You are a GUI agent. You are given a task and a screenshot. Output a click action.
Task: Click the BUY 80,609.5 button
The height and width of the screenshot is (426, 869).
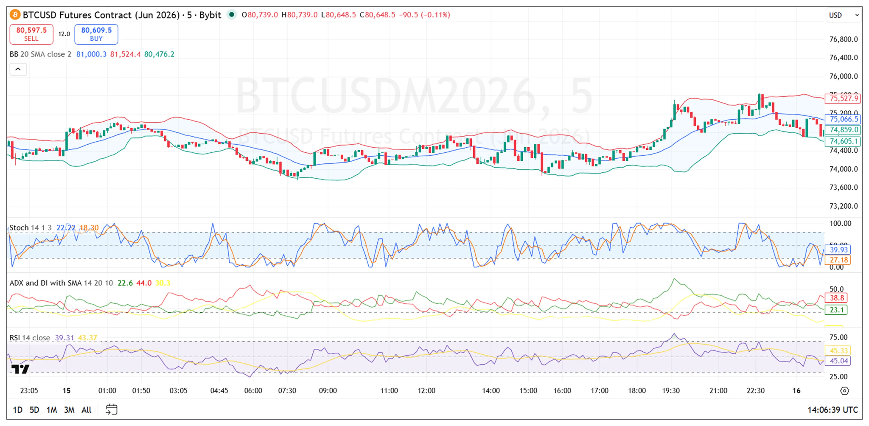(96, 34)
